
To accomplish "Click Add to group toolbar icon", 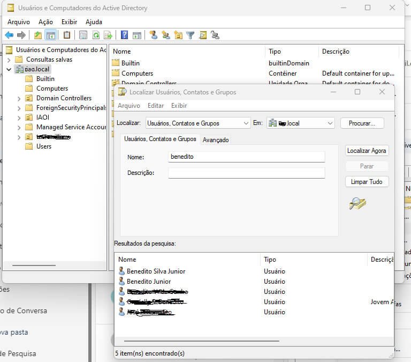I will [215, 35].
